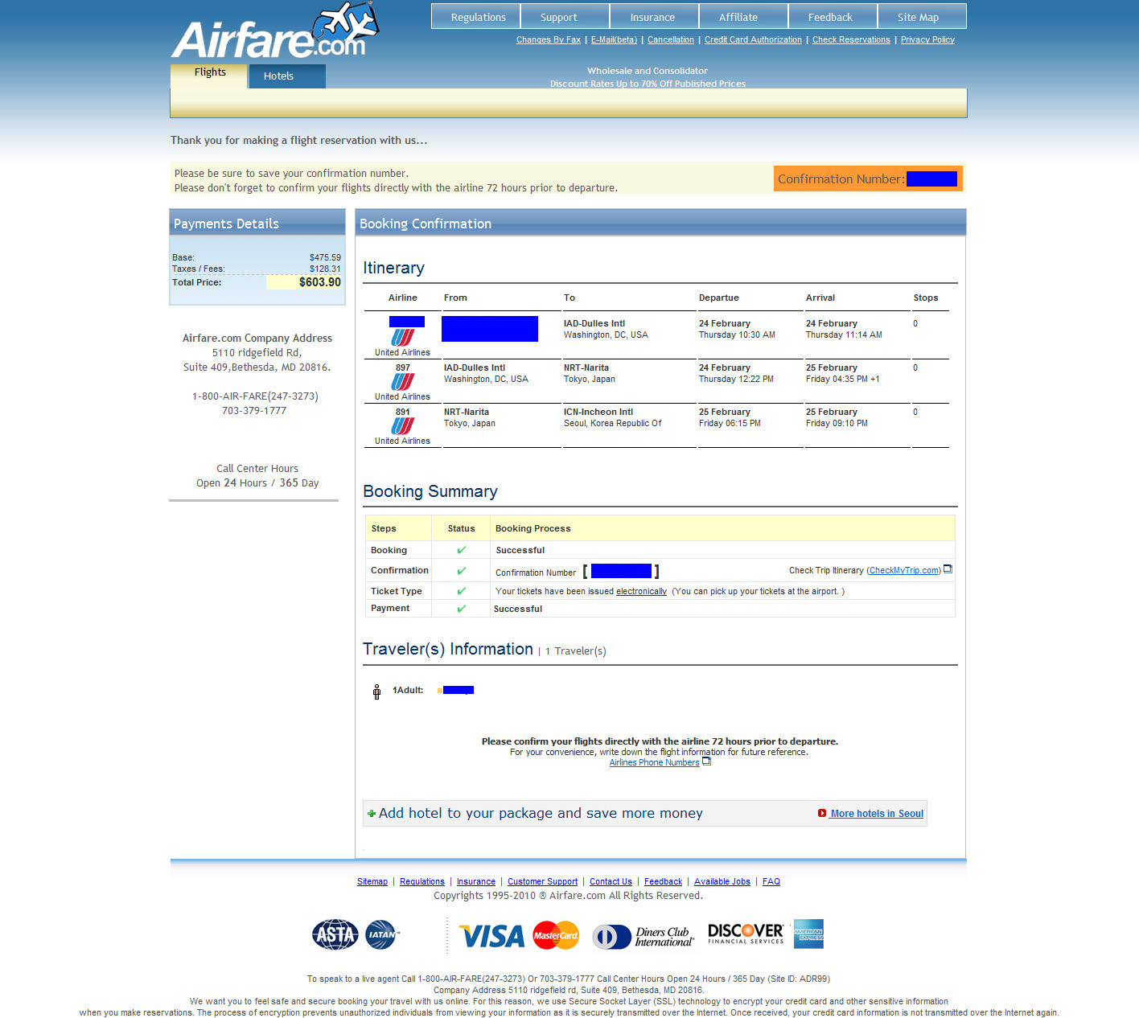1139x1018 pixels.
Task: Open the footer Insurance link
Action: click(x=476, y=881)
